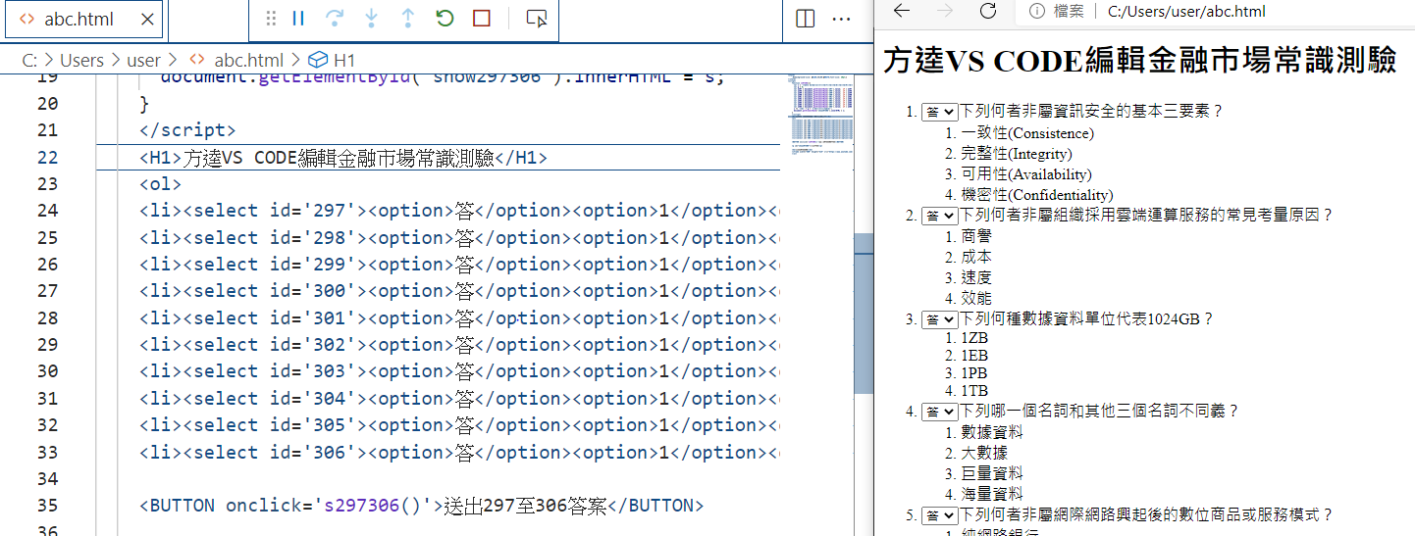The width and height of the screenshot is (1415, 536).
Task: Click the option 完整性(Integrity)
Action: pos(1017,154)
